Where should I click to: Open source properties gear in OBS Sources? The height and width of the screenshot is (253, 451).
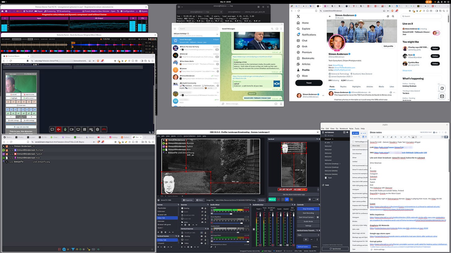[189, 225]
